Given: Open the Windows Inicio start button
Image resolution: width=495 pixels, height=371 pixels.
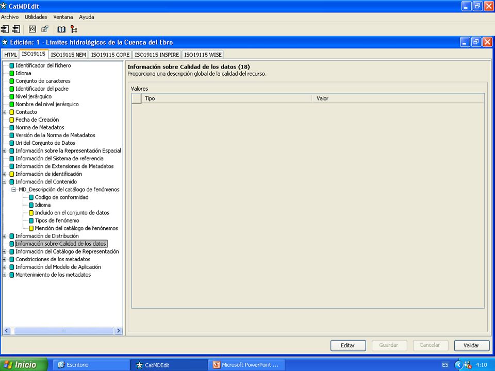Looking at the screenshot, I should 24,365.
